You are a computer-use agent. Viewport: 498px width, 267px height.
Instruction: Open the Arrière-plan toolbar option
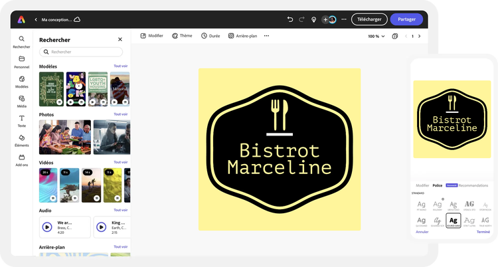click(x=242, y=36)
